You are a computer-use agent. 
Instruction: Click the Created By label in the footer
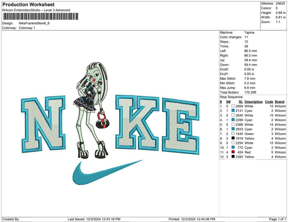click(11, 219)
